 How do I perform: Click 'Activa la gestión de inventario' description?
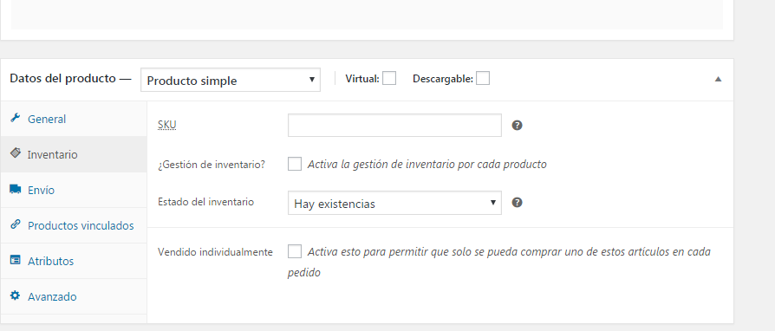point(427,165)
